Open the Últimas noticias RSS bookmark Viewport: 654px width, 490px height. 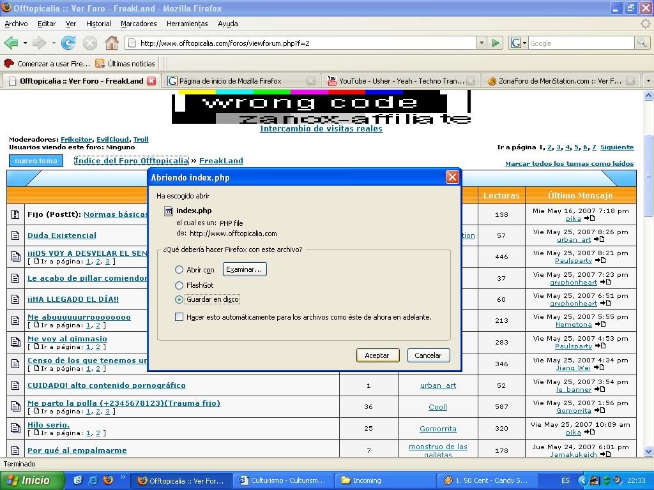[x=125, y=64]
